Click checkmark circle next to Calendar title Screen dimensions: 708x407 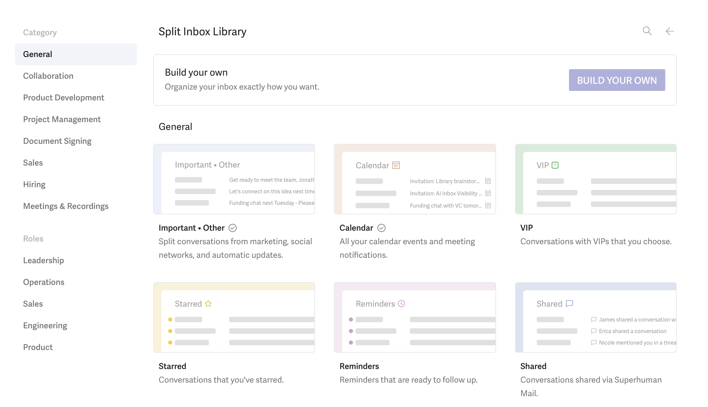(381, 228)
